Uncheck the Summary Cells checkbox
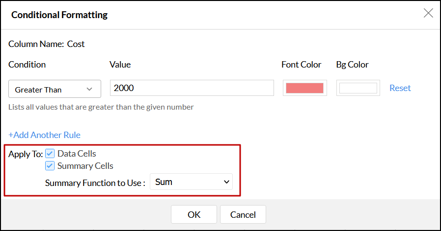The width and height of the screenshot is (441, 231). click(x=50, y=166)
